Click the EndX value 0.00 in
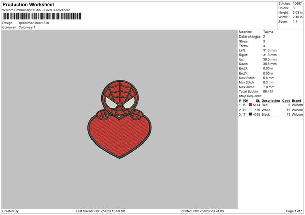The width and height of the screenshot is (305, 215). tap(268, 68)
